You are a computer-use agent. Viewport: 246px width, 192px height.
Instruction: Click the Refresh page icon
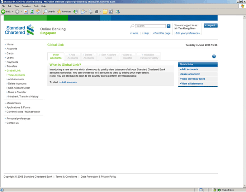(x=32, y=11)
